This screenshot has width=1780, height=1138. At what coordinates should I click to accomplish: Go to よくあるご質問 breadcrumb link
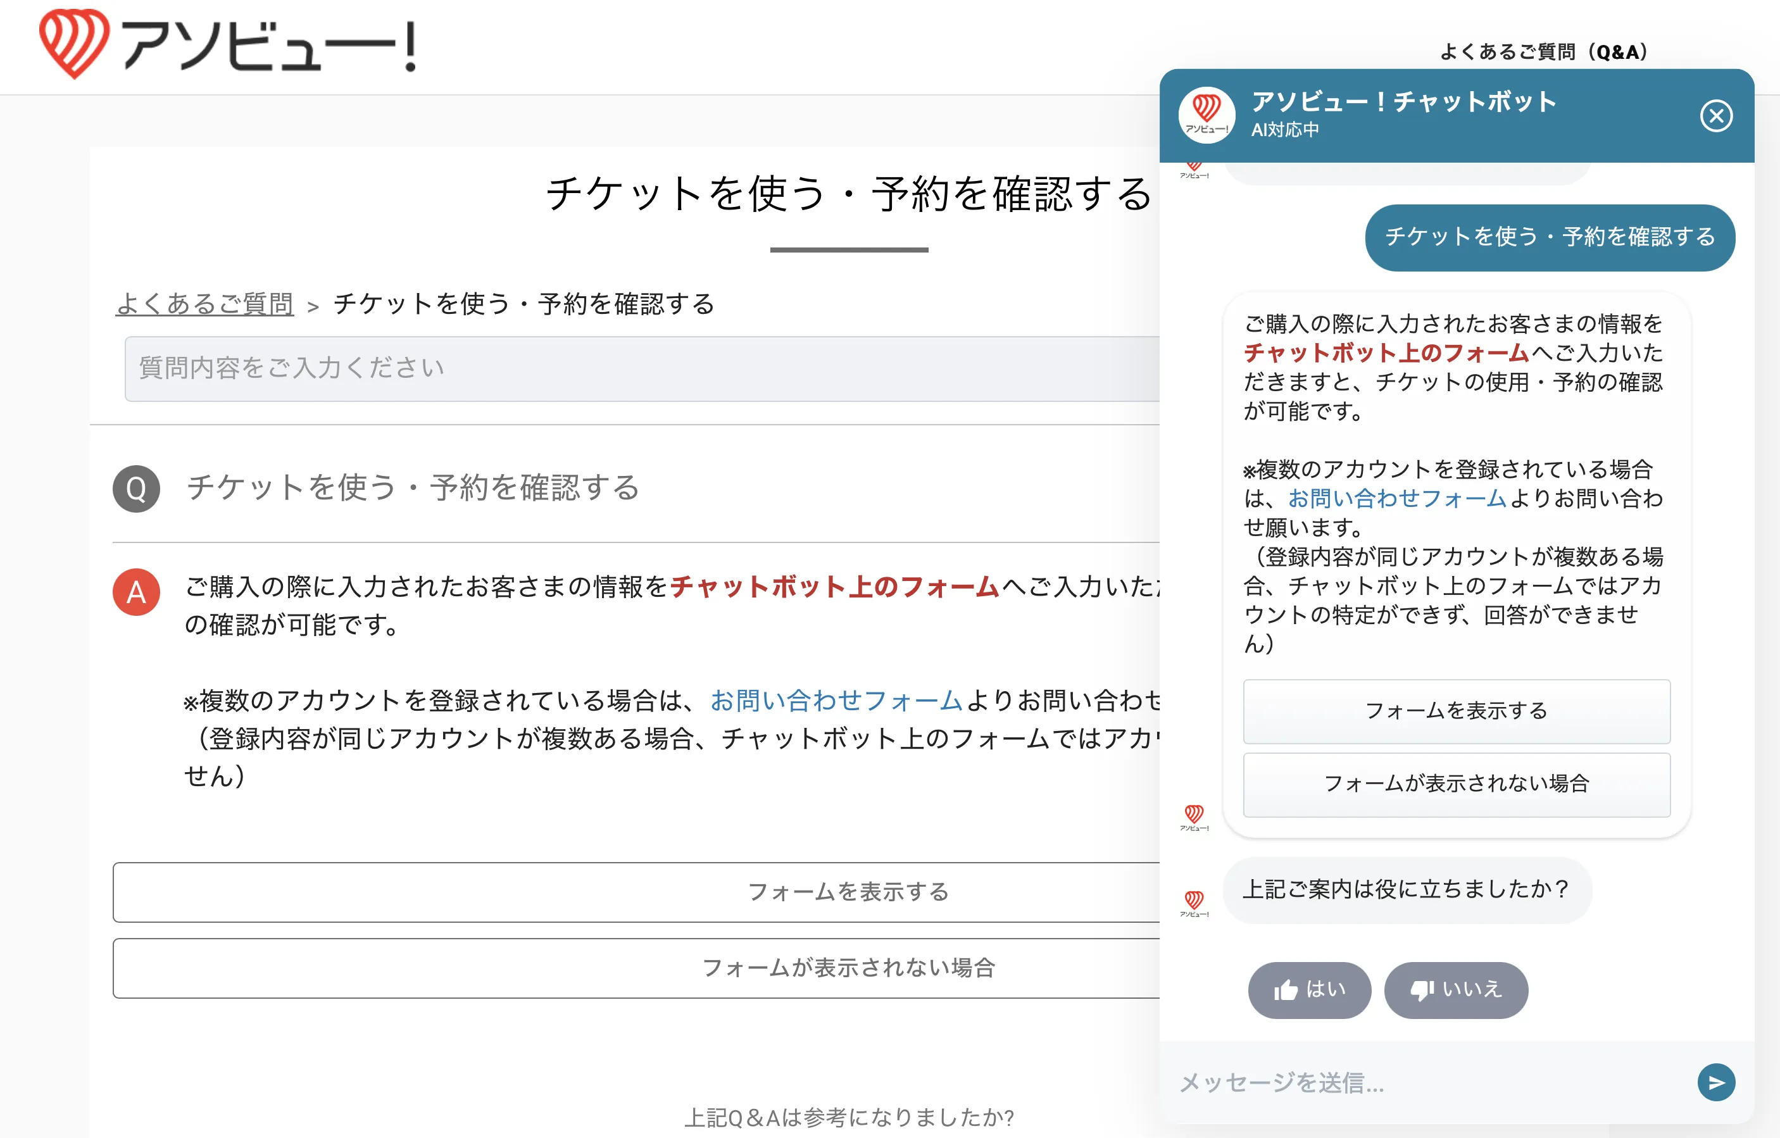[204, 304]
